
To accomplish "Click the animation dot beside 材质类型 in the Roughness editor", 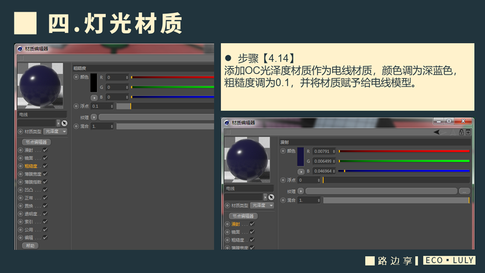I will [x=20, y=132].
